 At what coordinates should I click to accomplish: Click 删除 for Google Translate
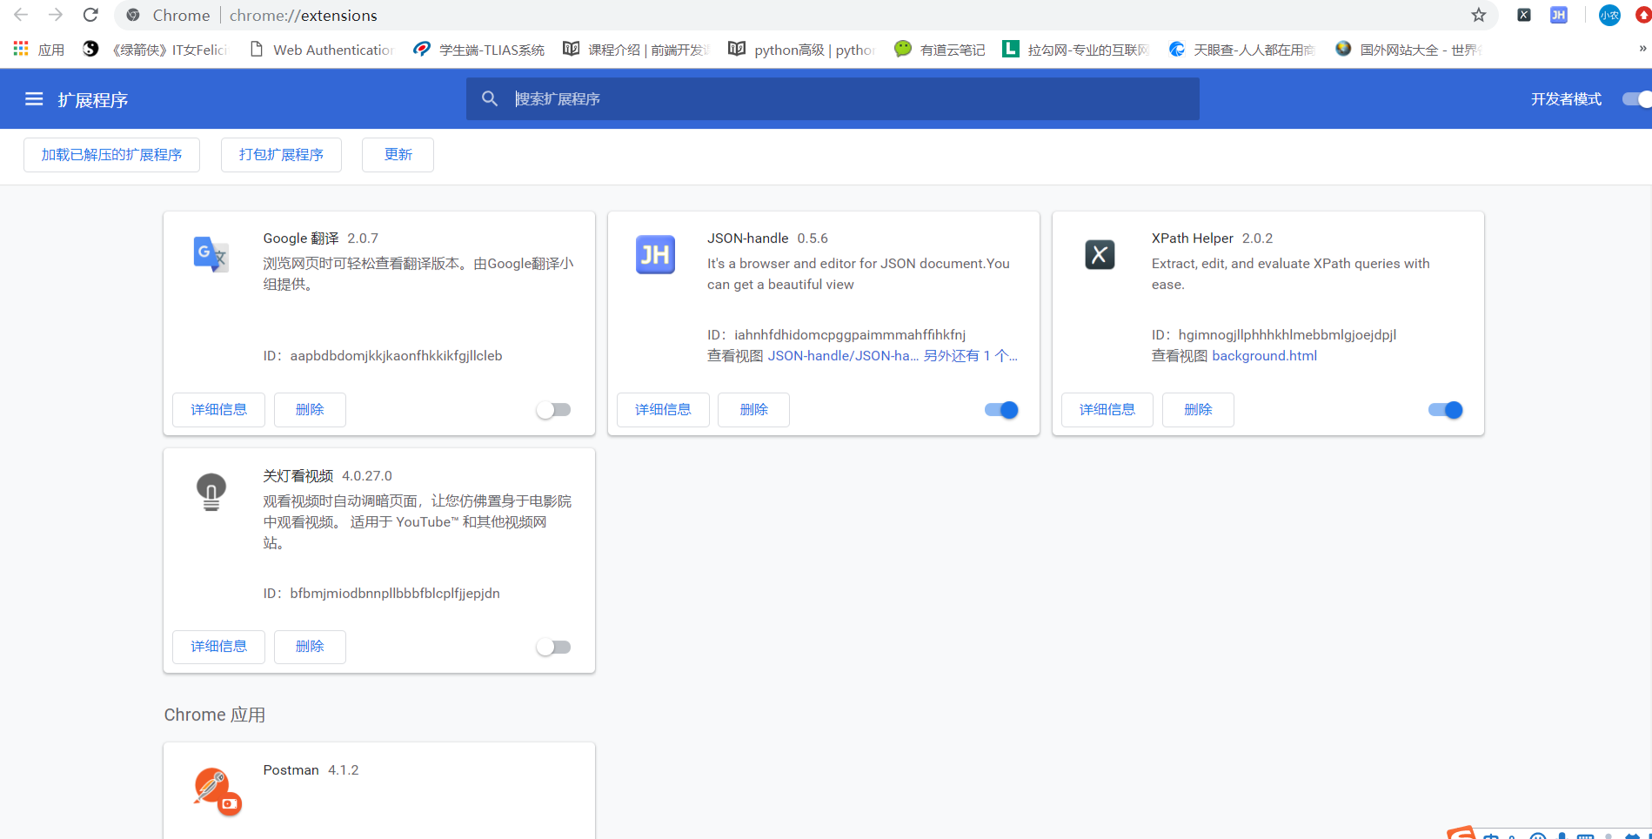coord(310,410)
